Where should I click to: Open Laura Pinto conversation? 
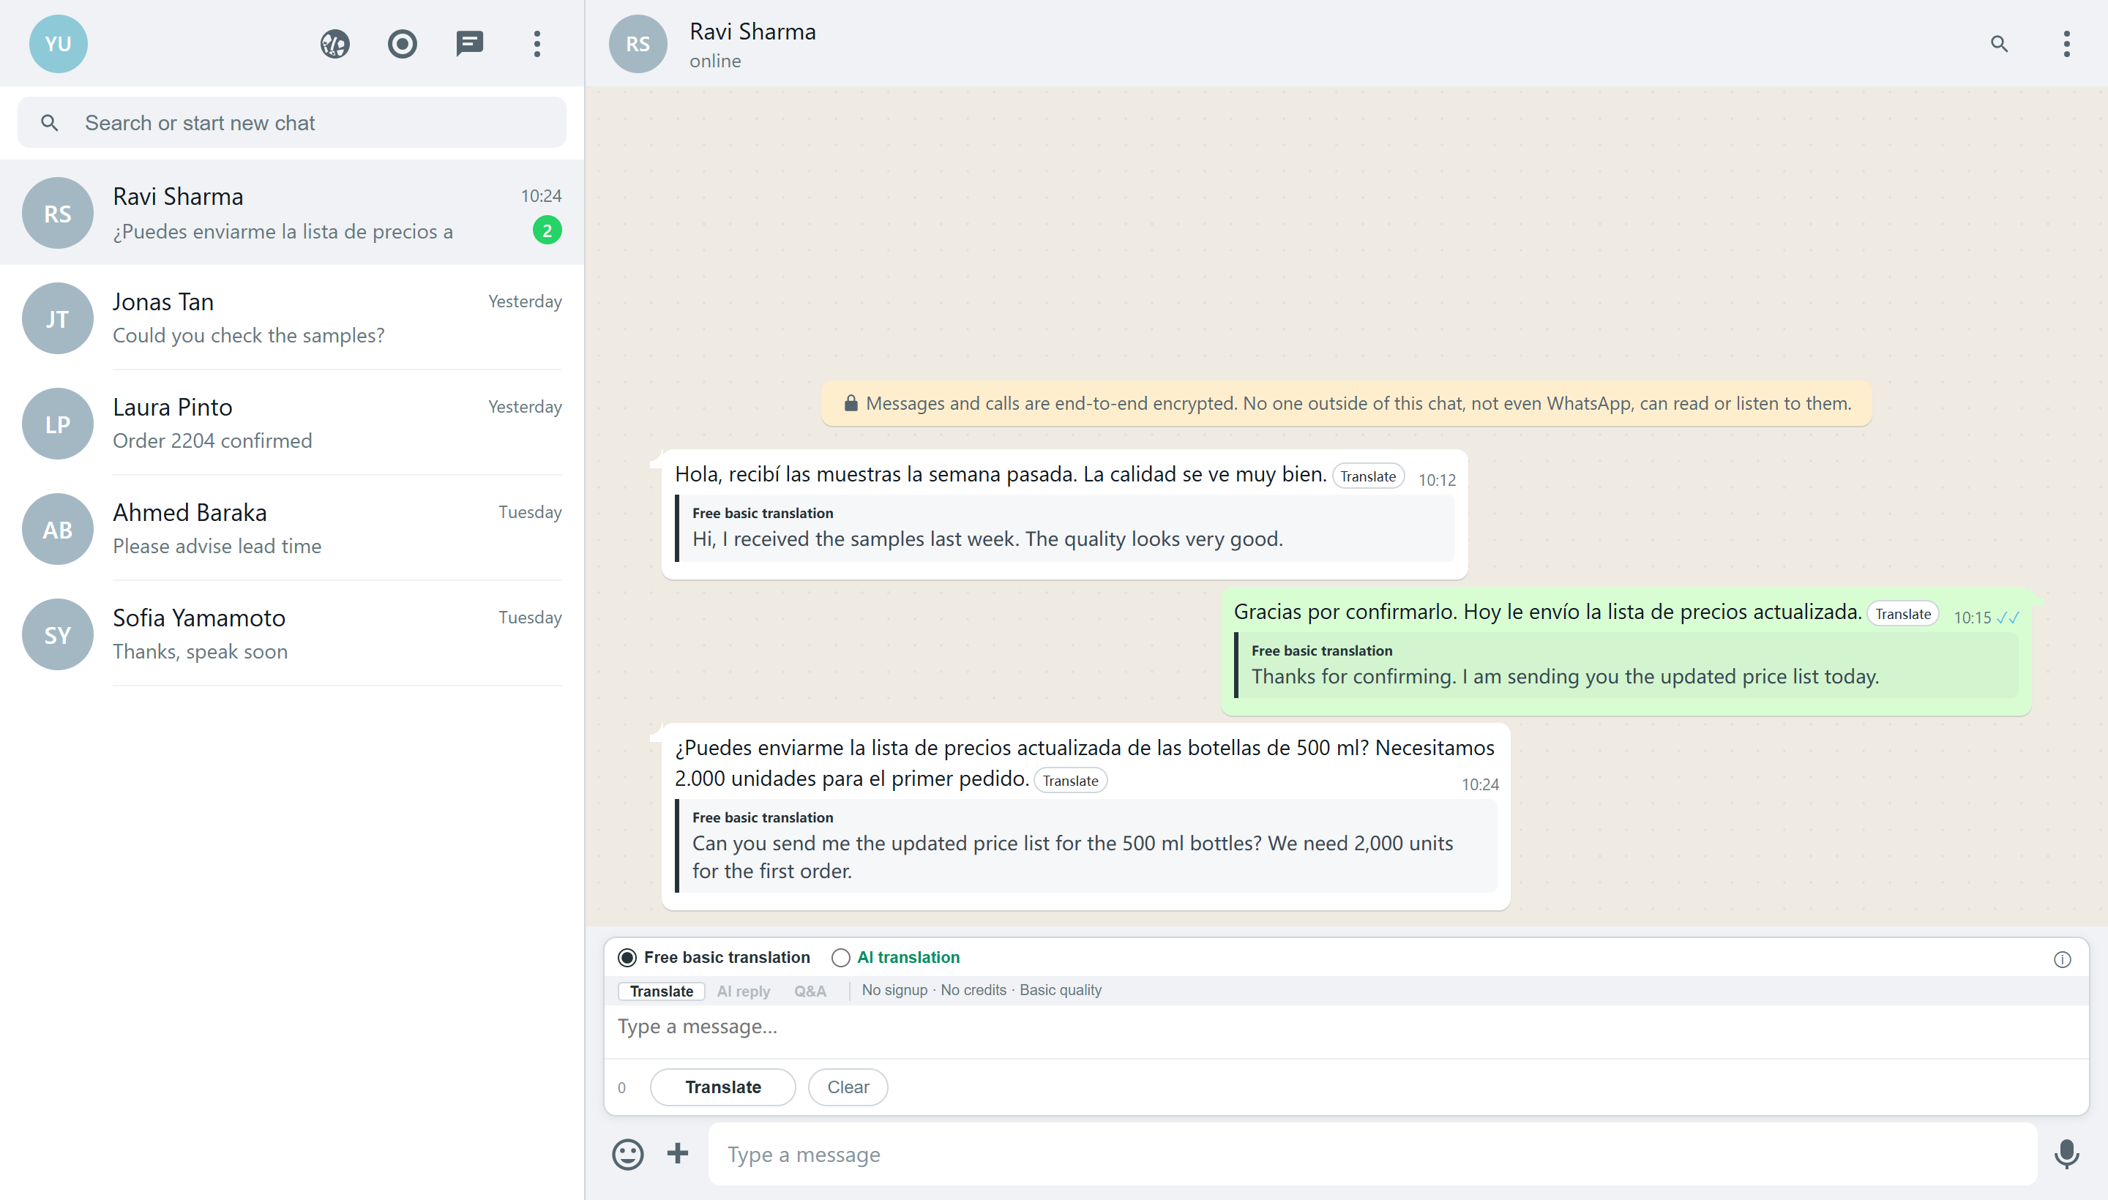point(292,424)
